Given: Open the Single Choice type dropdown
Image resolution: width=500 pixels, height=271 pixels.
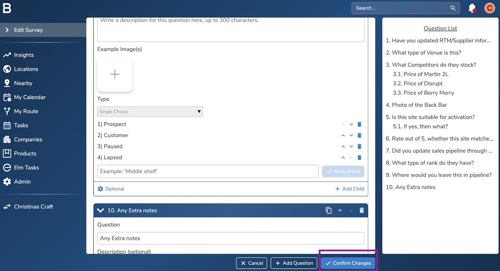Looking at the screenshot, I should click(150, 112).
